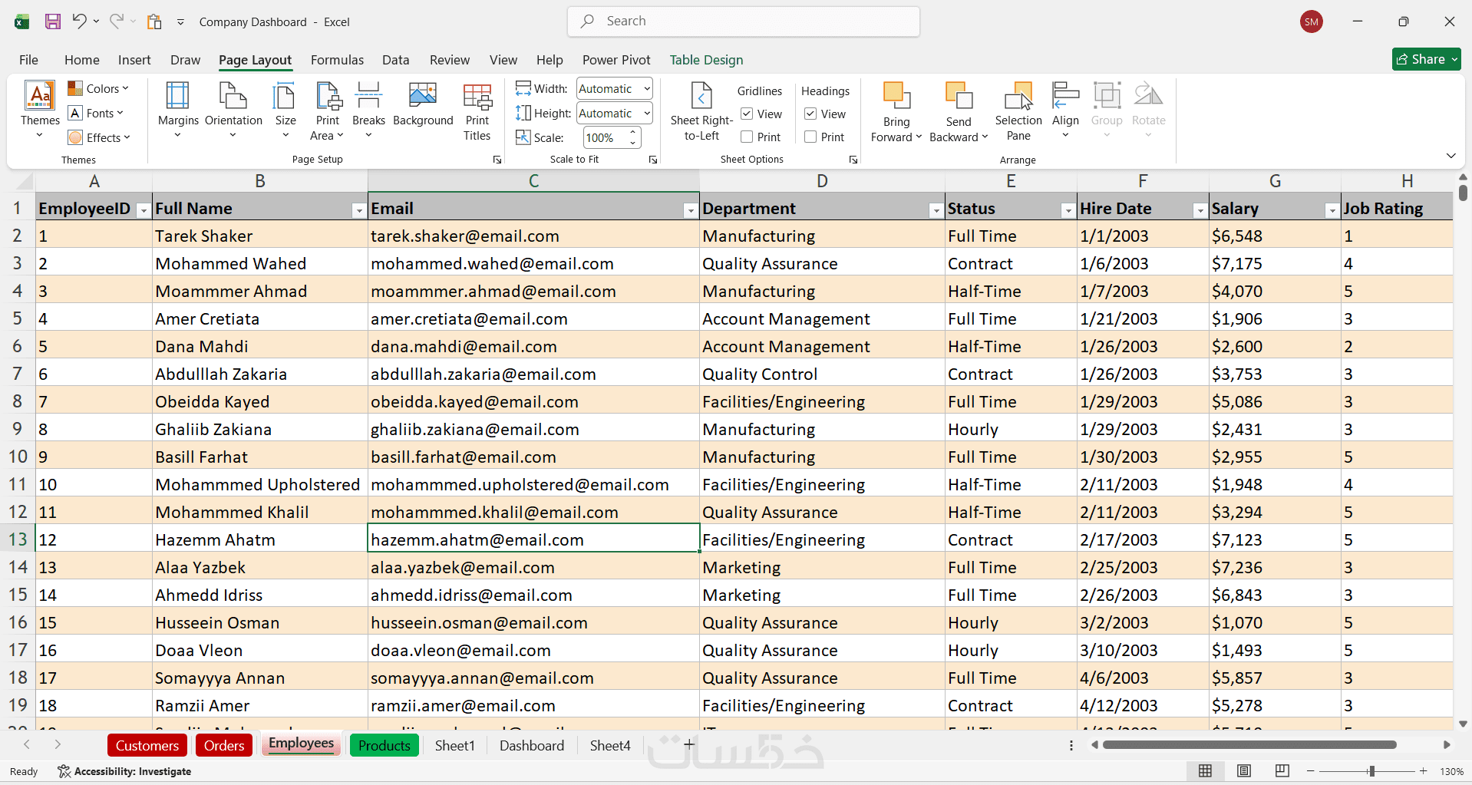Expand the Width dropdown in Scale to Fit
The width and height of the screenshot is (1472, 785).
pyautogui.click(x=647, y=89)
